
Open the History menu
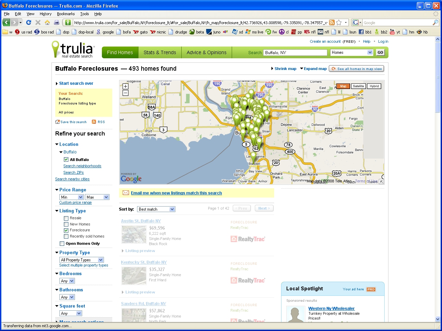(46, 14)
